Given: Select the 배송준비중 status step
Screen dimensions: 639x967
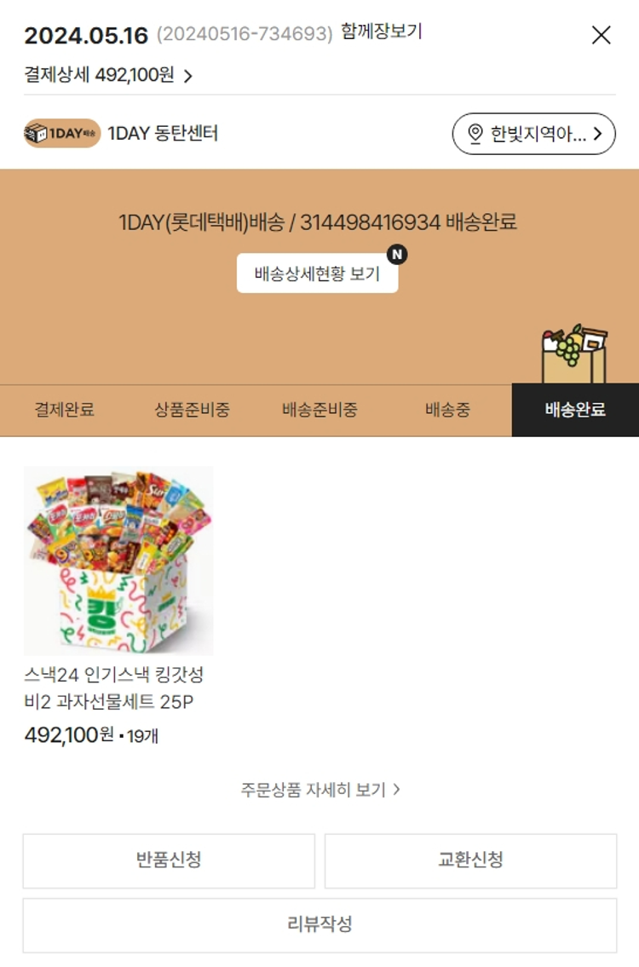Looking at the screenshot, I should 319,410.
